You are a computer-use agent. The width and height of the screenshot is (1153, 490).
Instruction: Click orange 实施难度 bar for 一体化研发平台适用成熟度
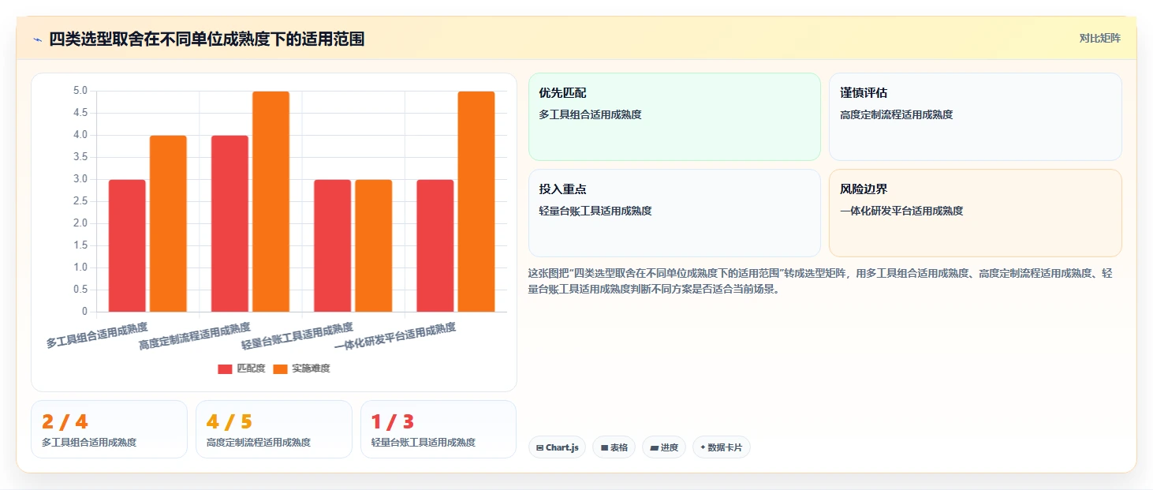point(476,201)
